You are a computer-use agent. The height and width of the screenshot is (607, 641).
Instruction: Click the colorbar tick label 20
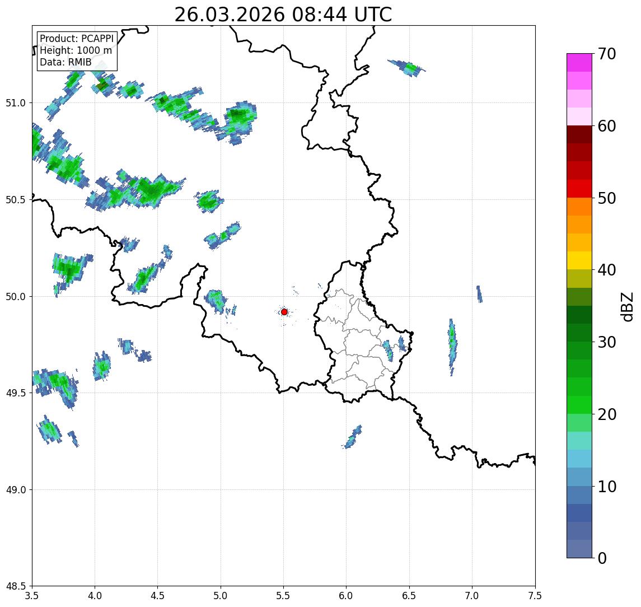pos(607,414)
